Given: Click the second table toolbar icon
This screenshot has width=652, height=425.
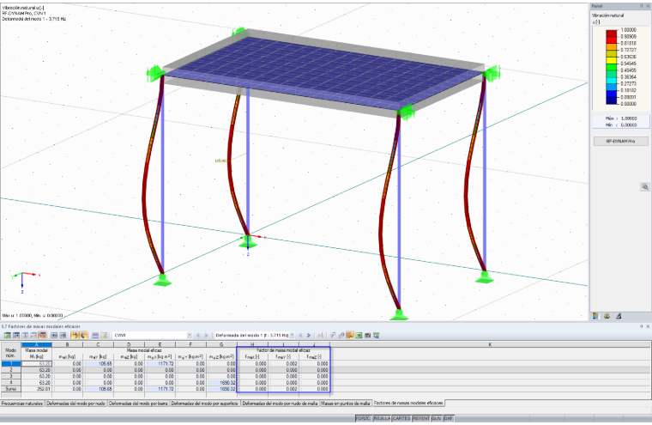Looking at the screenshot, I should 16,335.
